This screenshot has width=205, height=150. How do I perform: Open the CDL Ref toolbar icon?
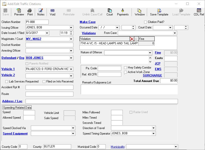coord(199,12)
